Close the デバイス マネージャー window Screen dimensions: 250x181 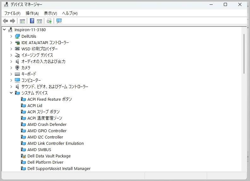[240, 4]
